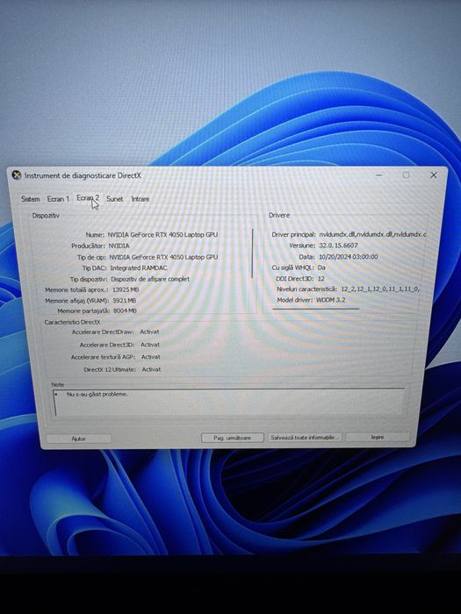Click the Tip de cip value text
461x614 pixels.
pos(163,257)
